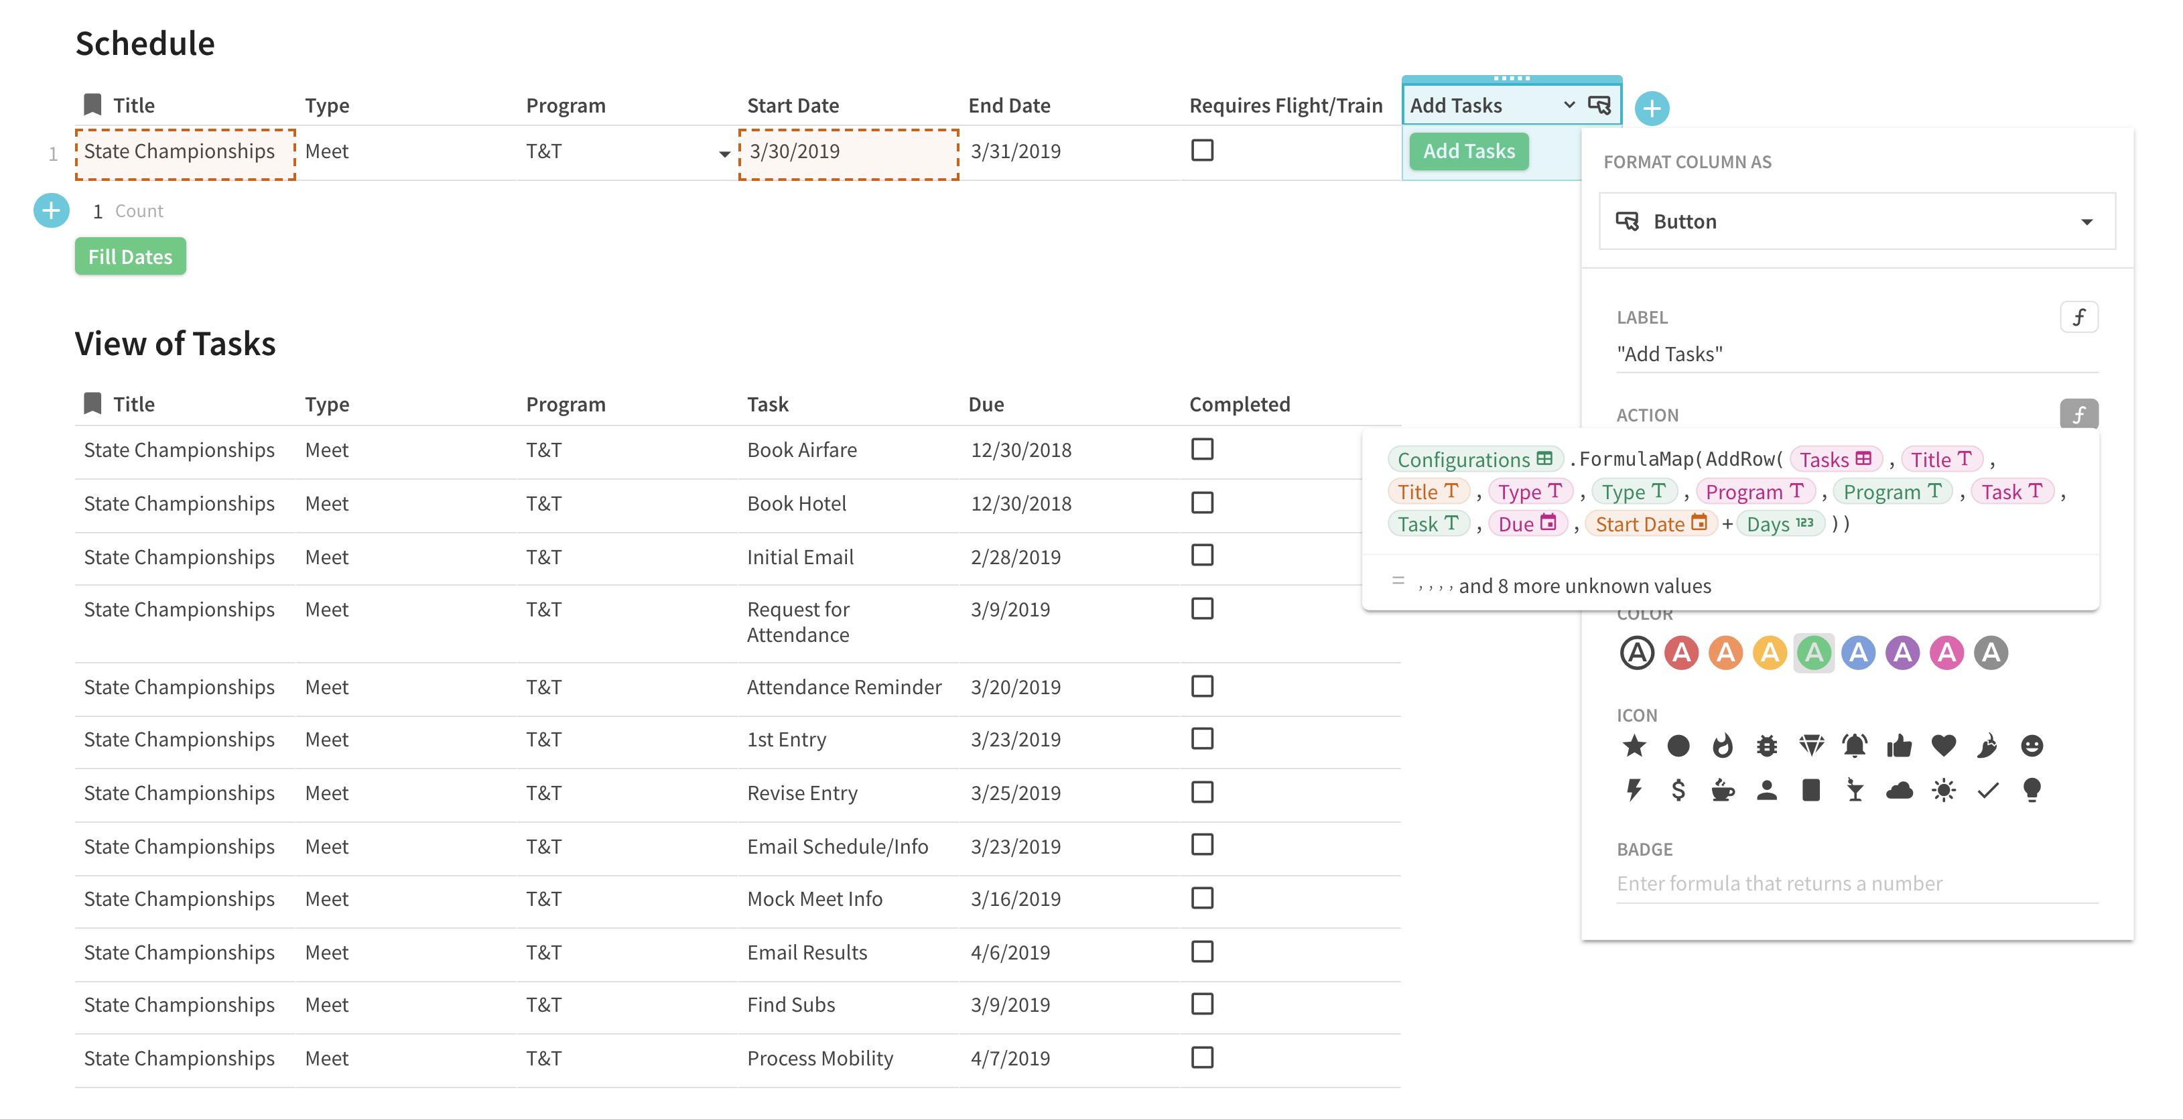Click the plus icon to add a column
Image resolution: width=2183 pixels, height=1119 pixels.
(x=1652, y=109)
